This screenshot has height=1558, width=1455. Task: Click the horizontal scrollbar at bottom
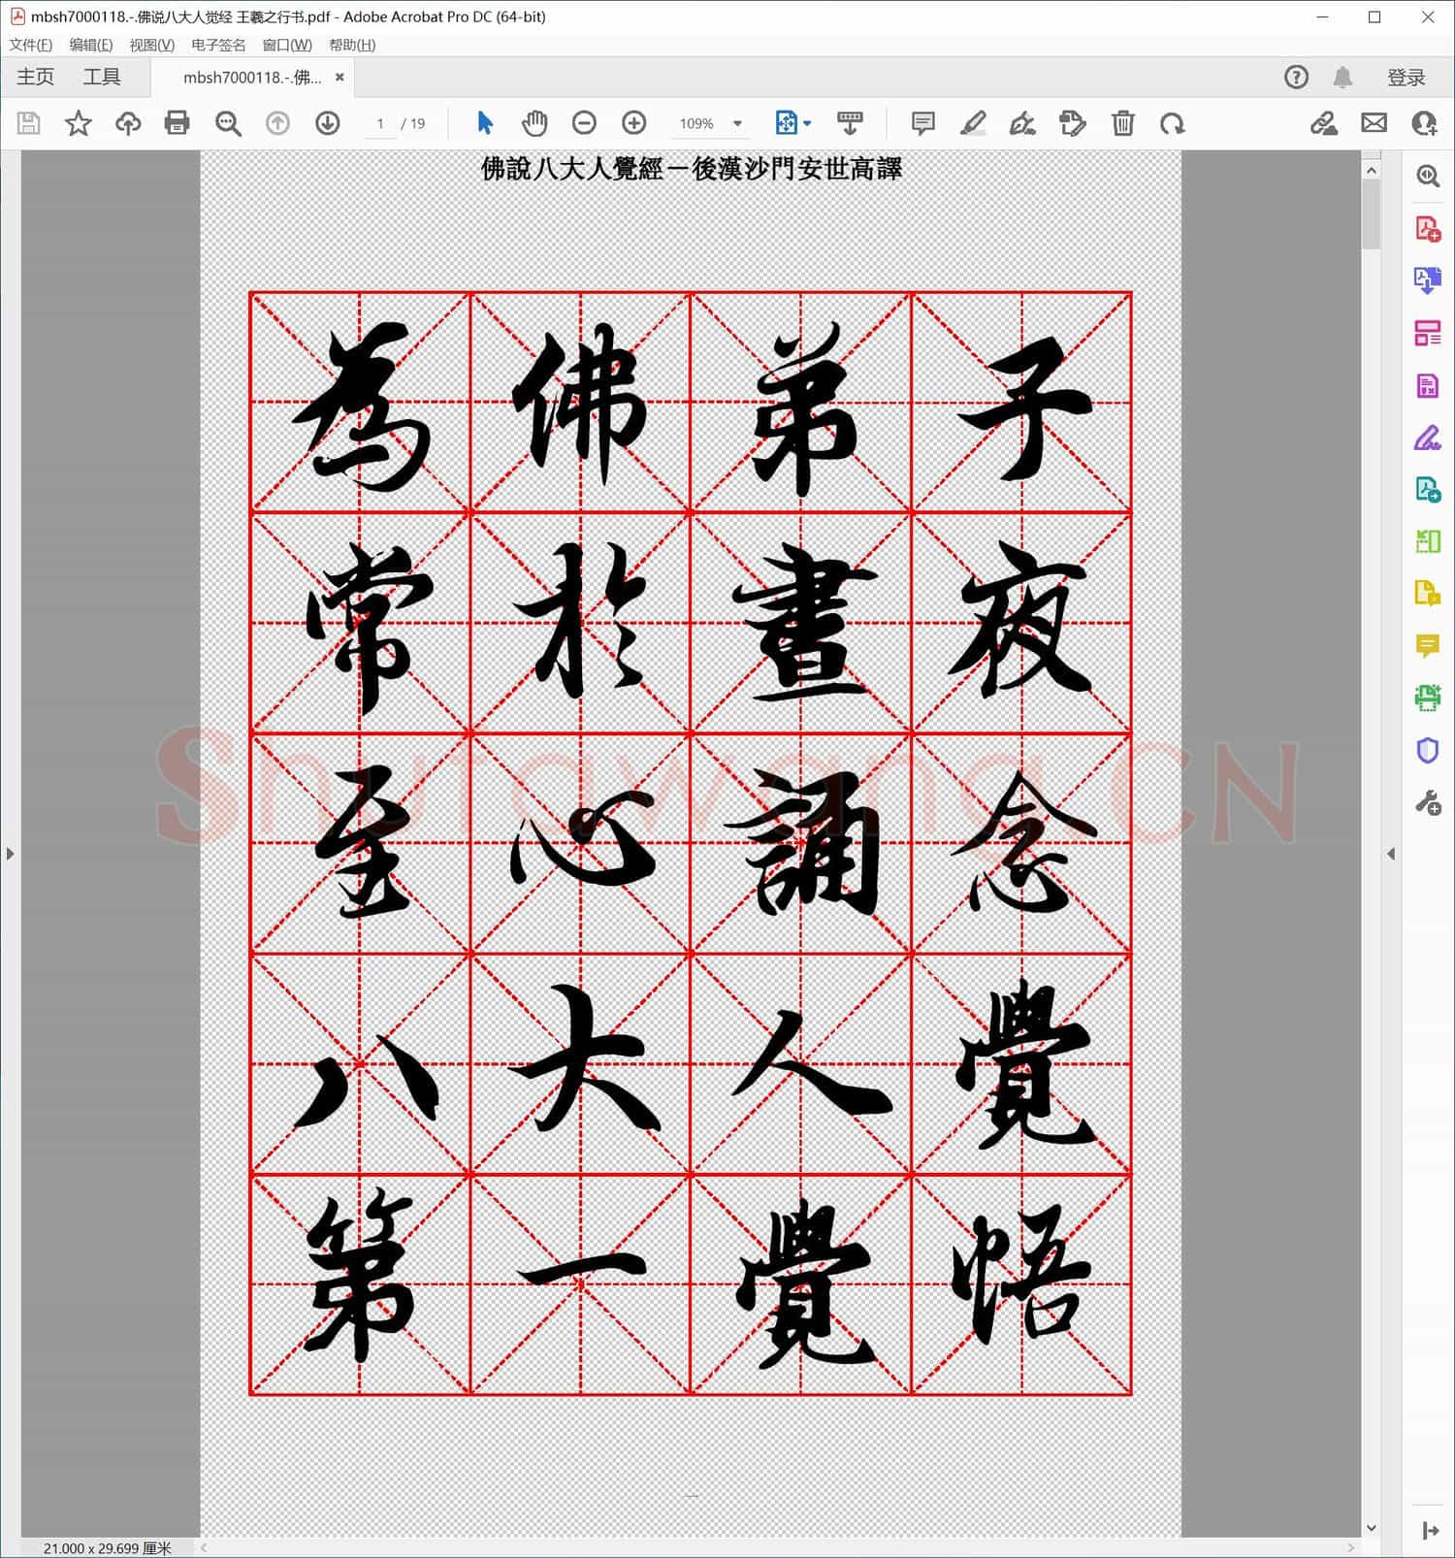(x=777, y=1547)
